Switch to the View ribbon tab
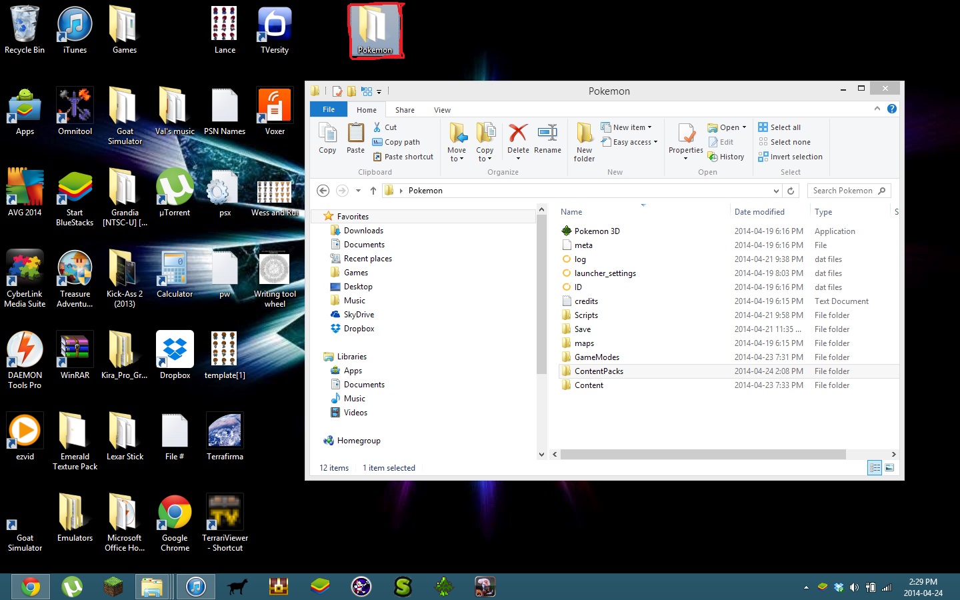960x600 pixels. pyautogui.click(x=442, y=110)
